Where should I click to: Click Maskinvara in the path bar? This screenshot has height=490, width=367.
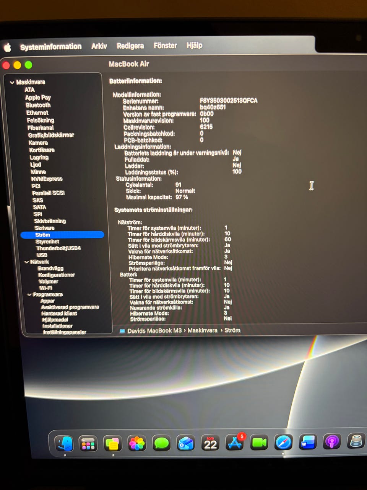(x=202, y=330)
